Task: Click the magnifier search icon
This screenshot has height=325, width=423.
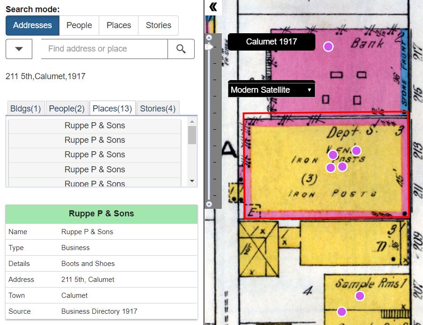Action: (x=181, y=49)
